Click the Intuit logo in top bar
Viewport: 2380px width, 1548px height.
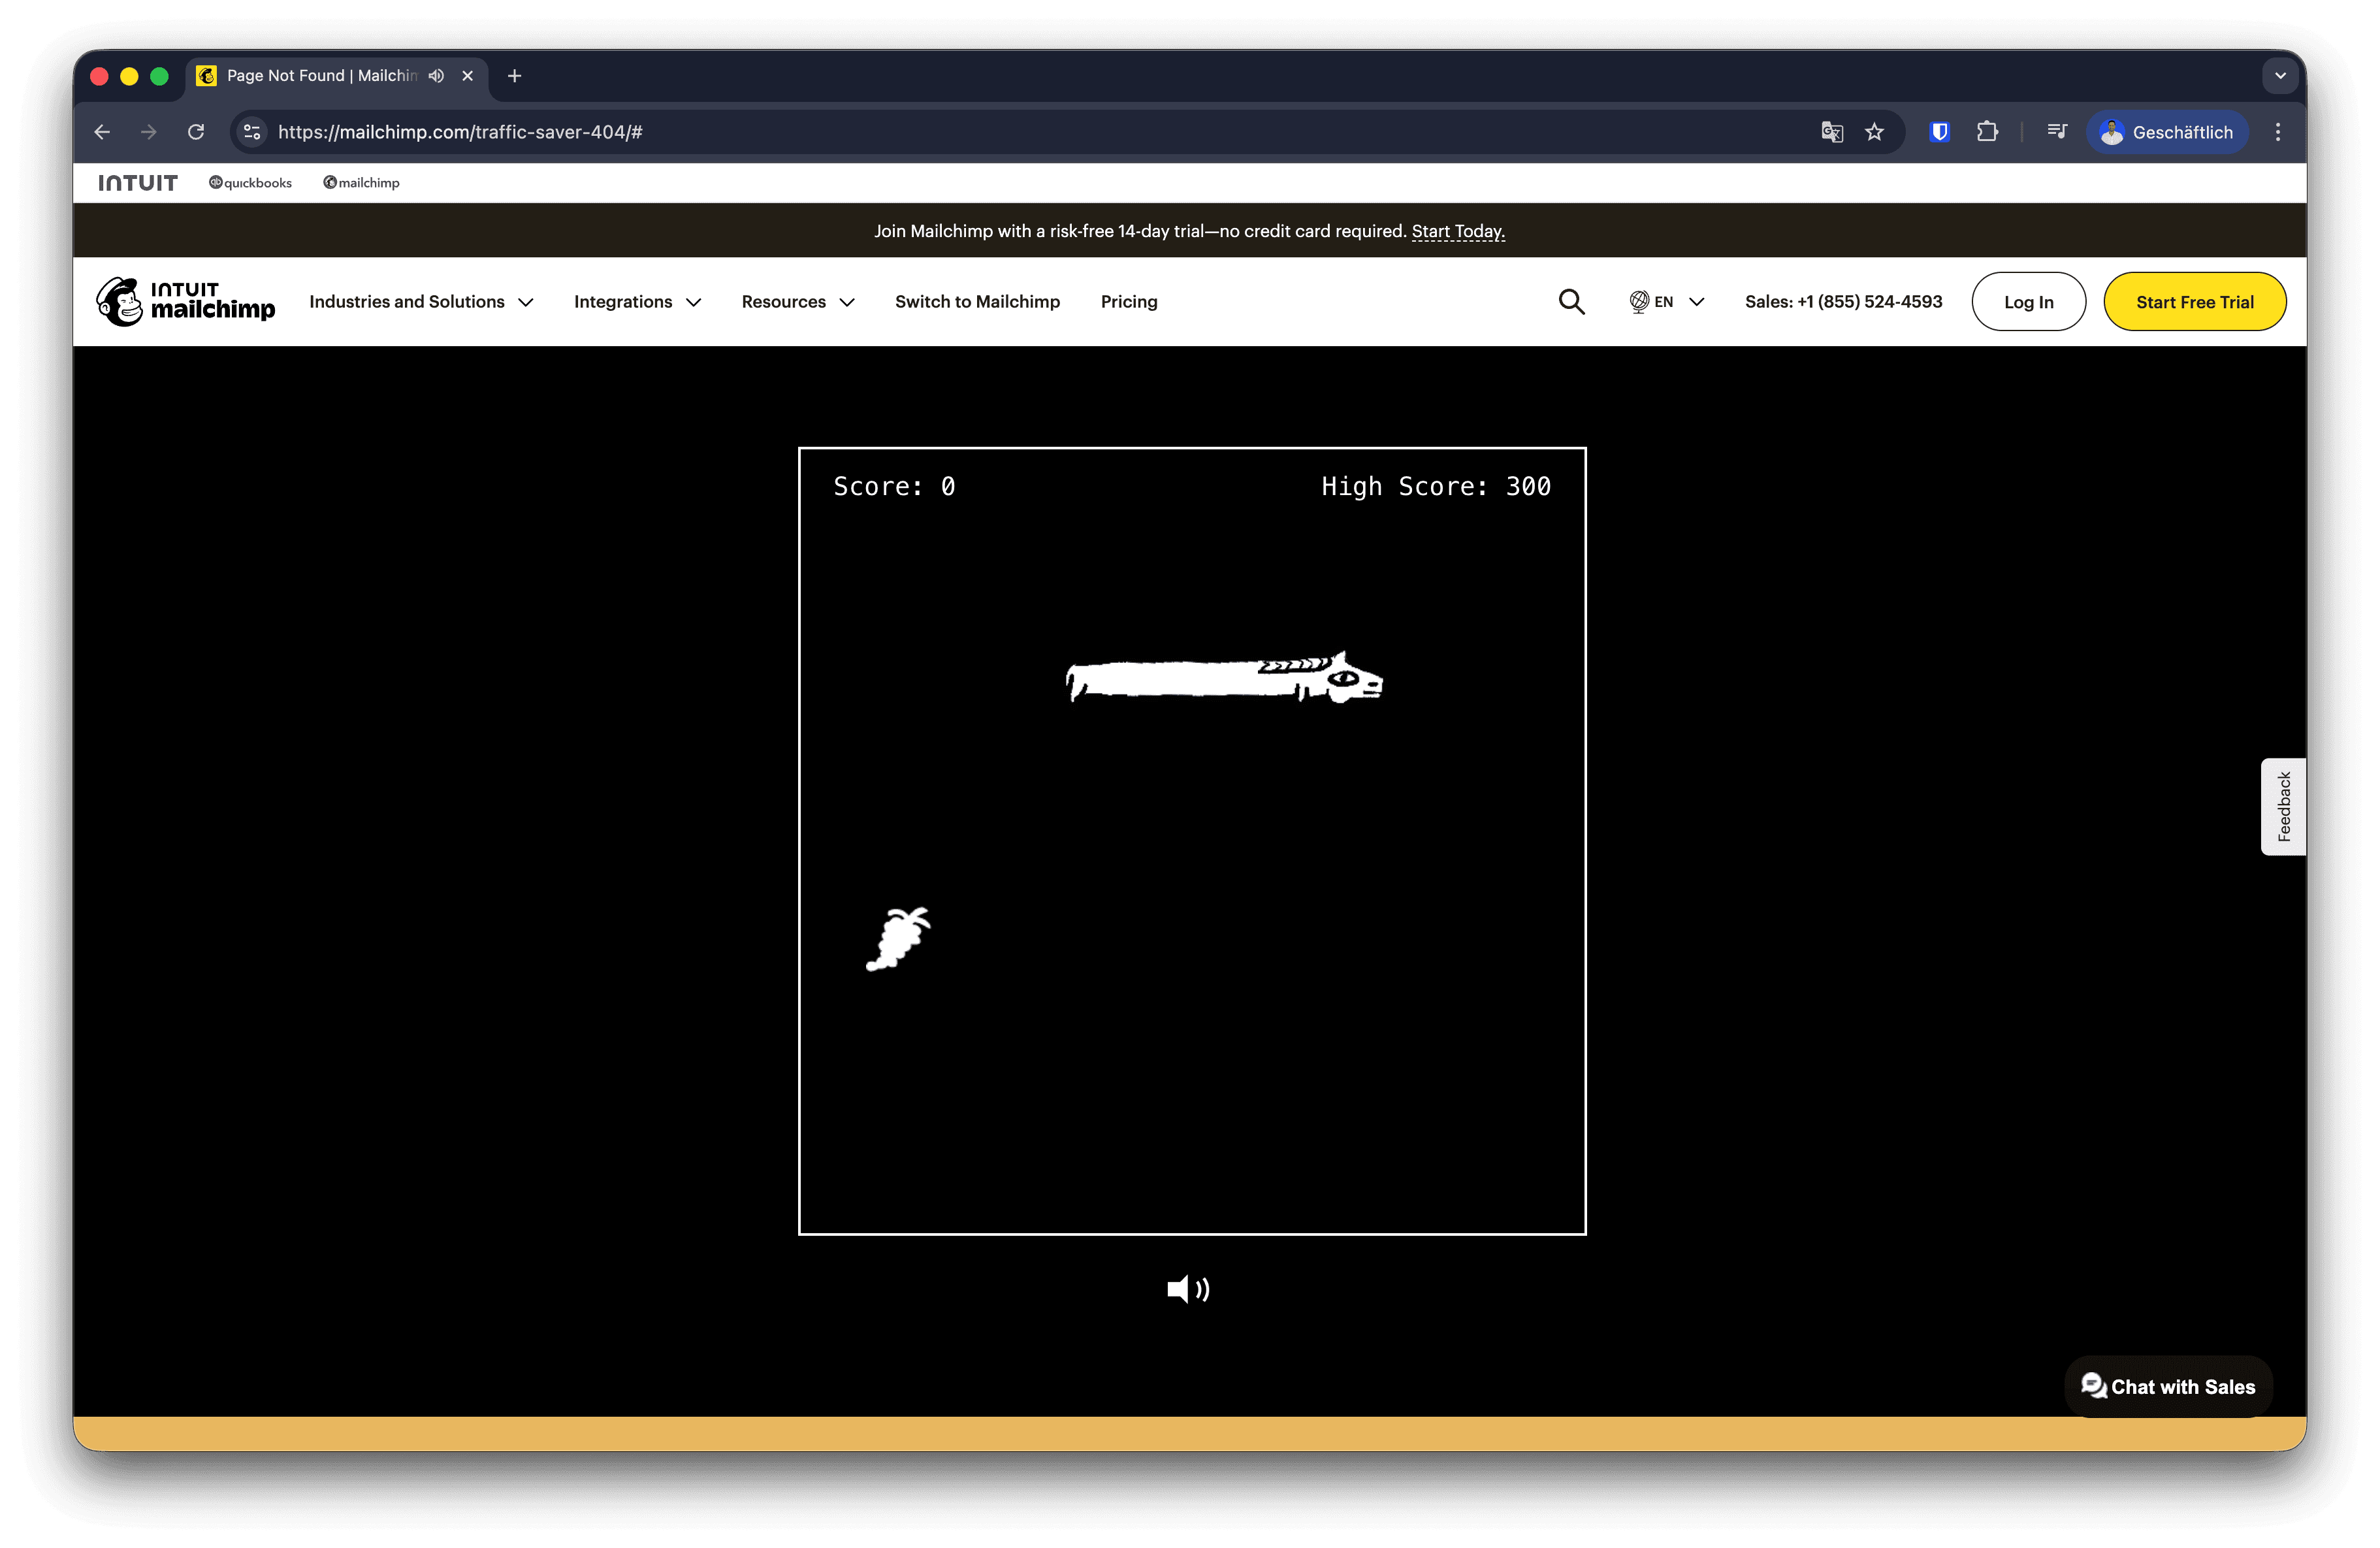point(138,183)
